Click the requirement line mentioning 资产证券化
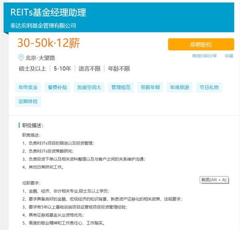The height and width of the screenshot is (230, 240). click(102, 199)
